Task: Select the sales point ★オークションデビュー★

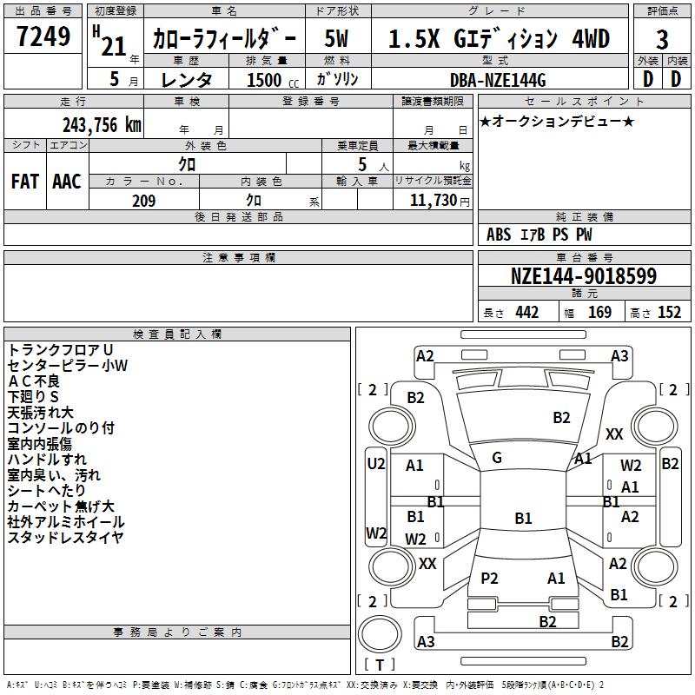Action: point(557,122)
